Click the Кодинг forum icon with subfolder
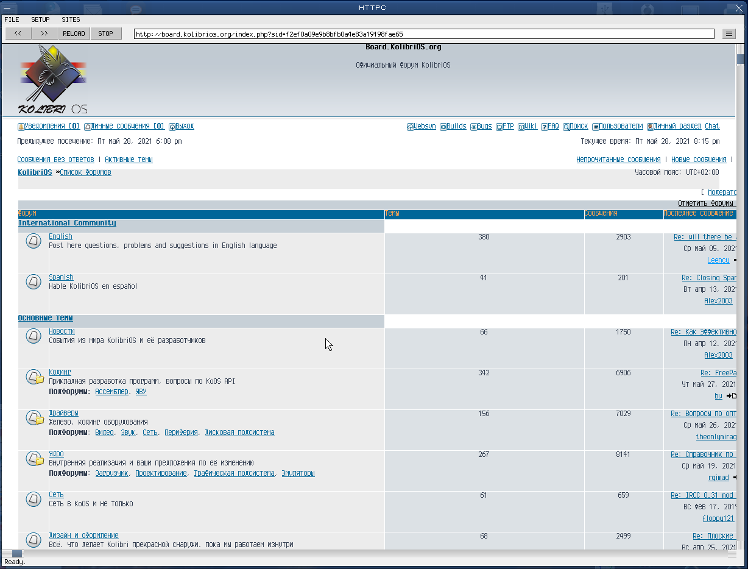 pos(35,378)
